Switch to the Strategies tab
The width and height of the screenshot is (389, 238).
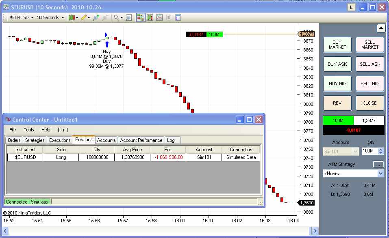click(35, 140)
